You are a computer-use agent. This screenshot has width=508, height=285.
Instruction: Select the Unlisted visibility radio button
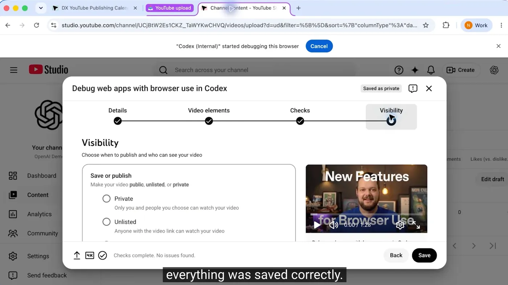click(x=106, y=222)
